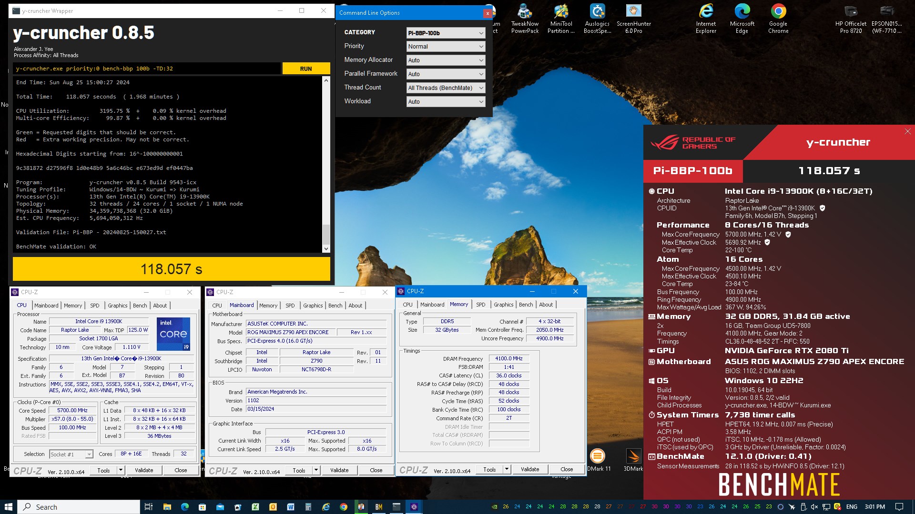This screenshot has height=514, width=915.
Task: Close the BenchMate y-cruncher result panel
Action: (907, 131)
